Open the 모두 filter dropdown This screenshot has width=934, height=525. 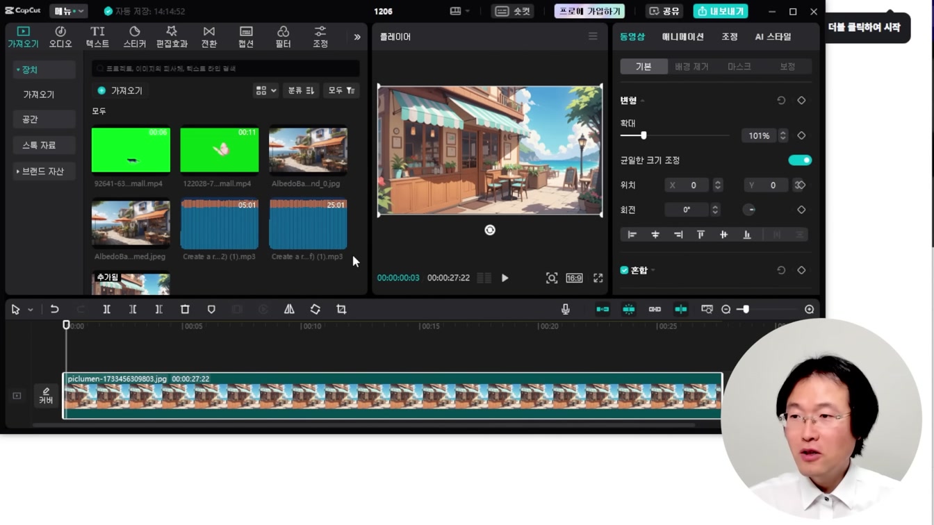[x=341, y=90]
